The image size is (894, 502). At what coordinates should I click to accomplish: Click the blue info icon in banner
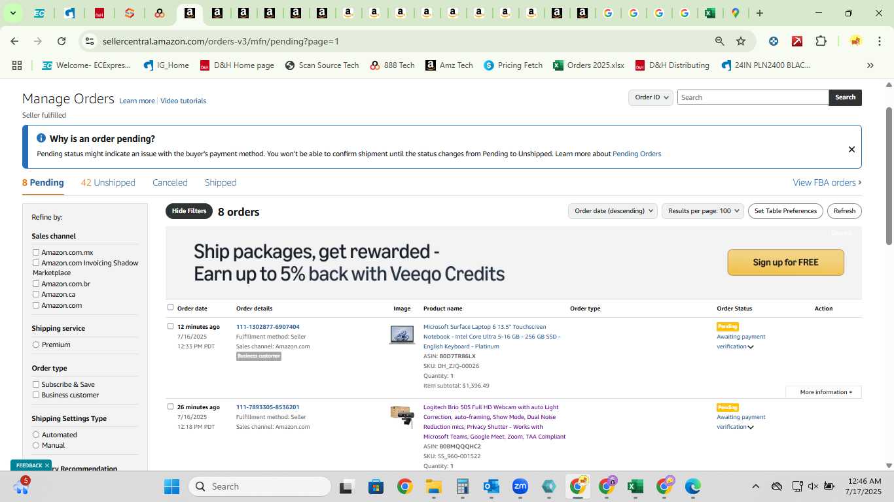click(x=41, y=139)
